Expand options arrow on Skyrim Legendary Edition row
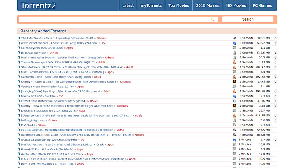Viewport: 294px width, 168px height. coord(276,38)
